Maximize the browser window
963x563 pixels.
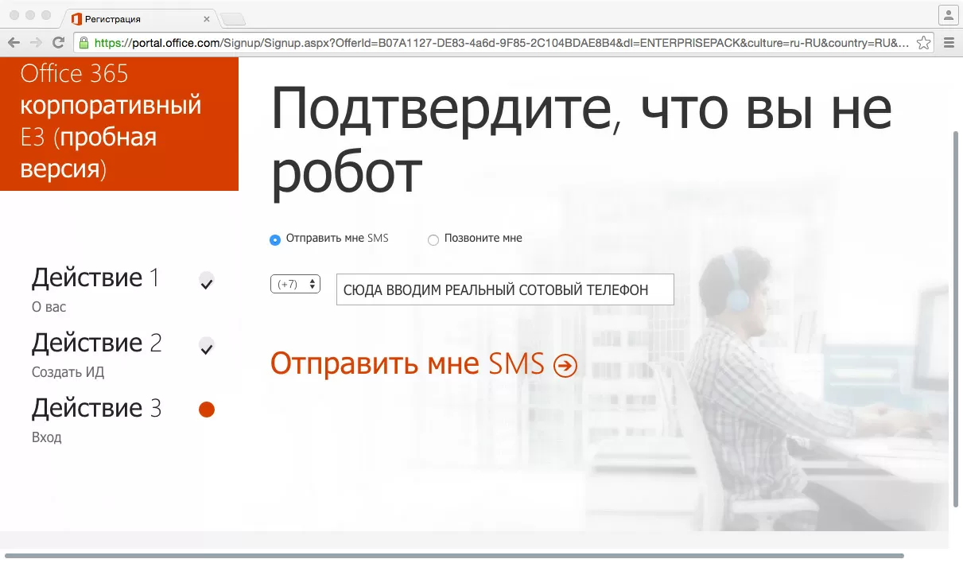46,15
